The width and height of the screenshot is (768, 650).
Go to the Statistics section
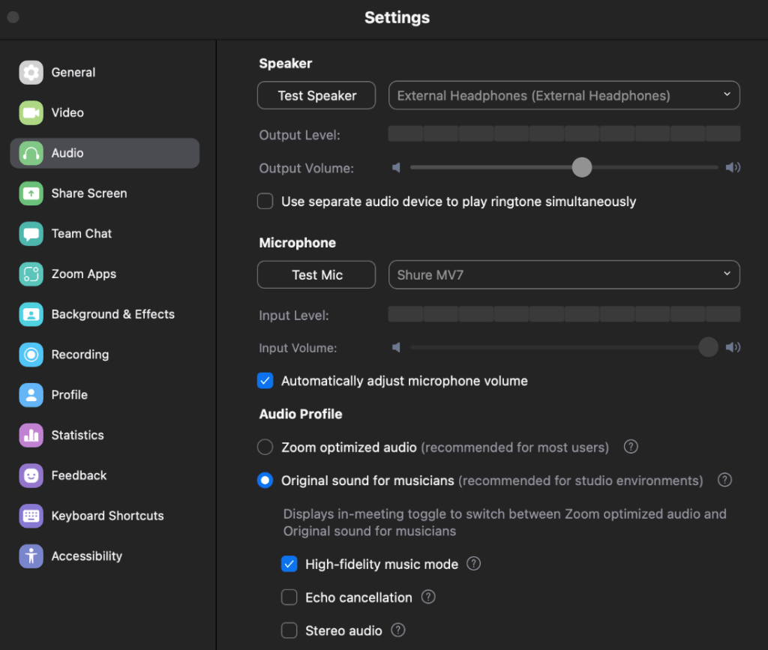pos(77,436)
